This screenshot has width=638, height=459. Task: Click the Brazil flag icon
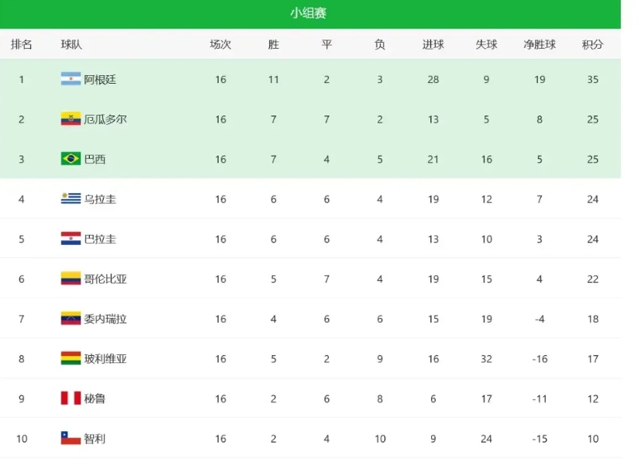[x=71, y=159]
